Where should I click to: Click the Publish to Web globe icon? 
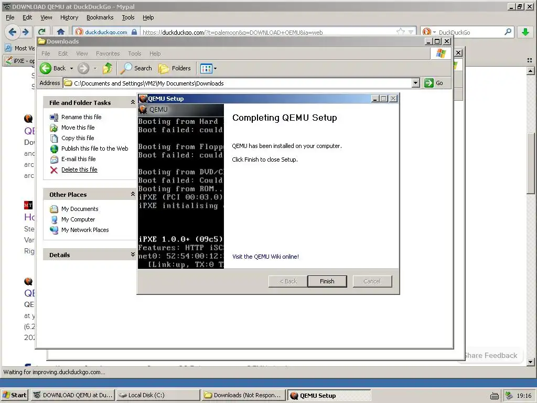tap(54, 149)
